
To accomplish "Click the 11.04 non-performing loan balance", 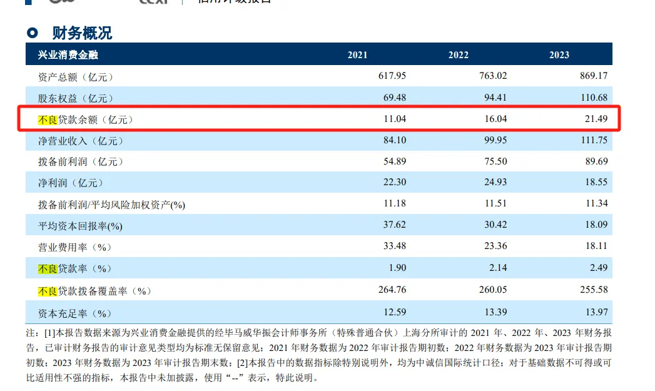I will [395, 119].
